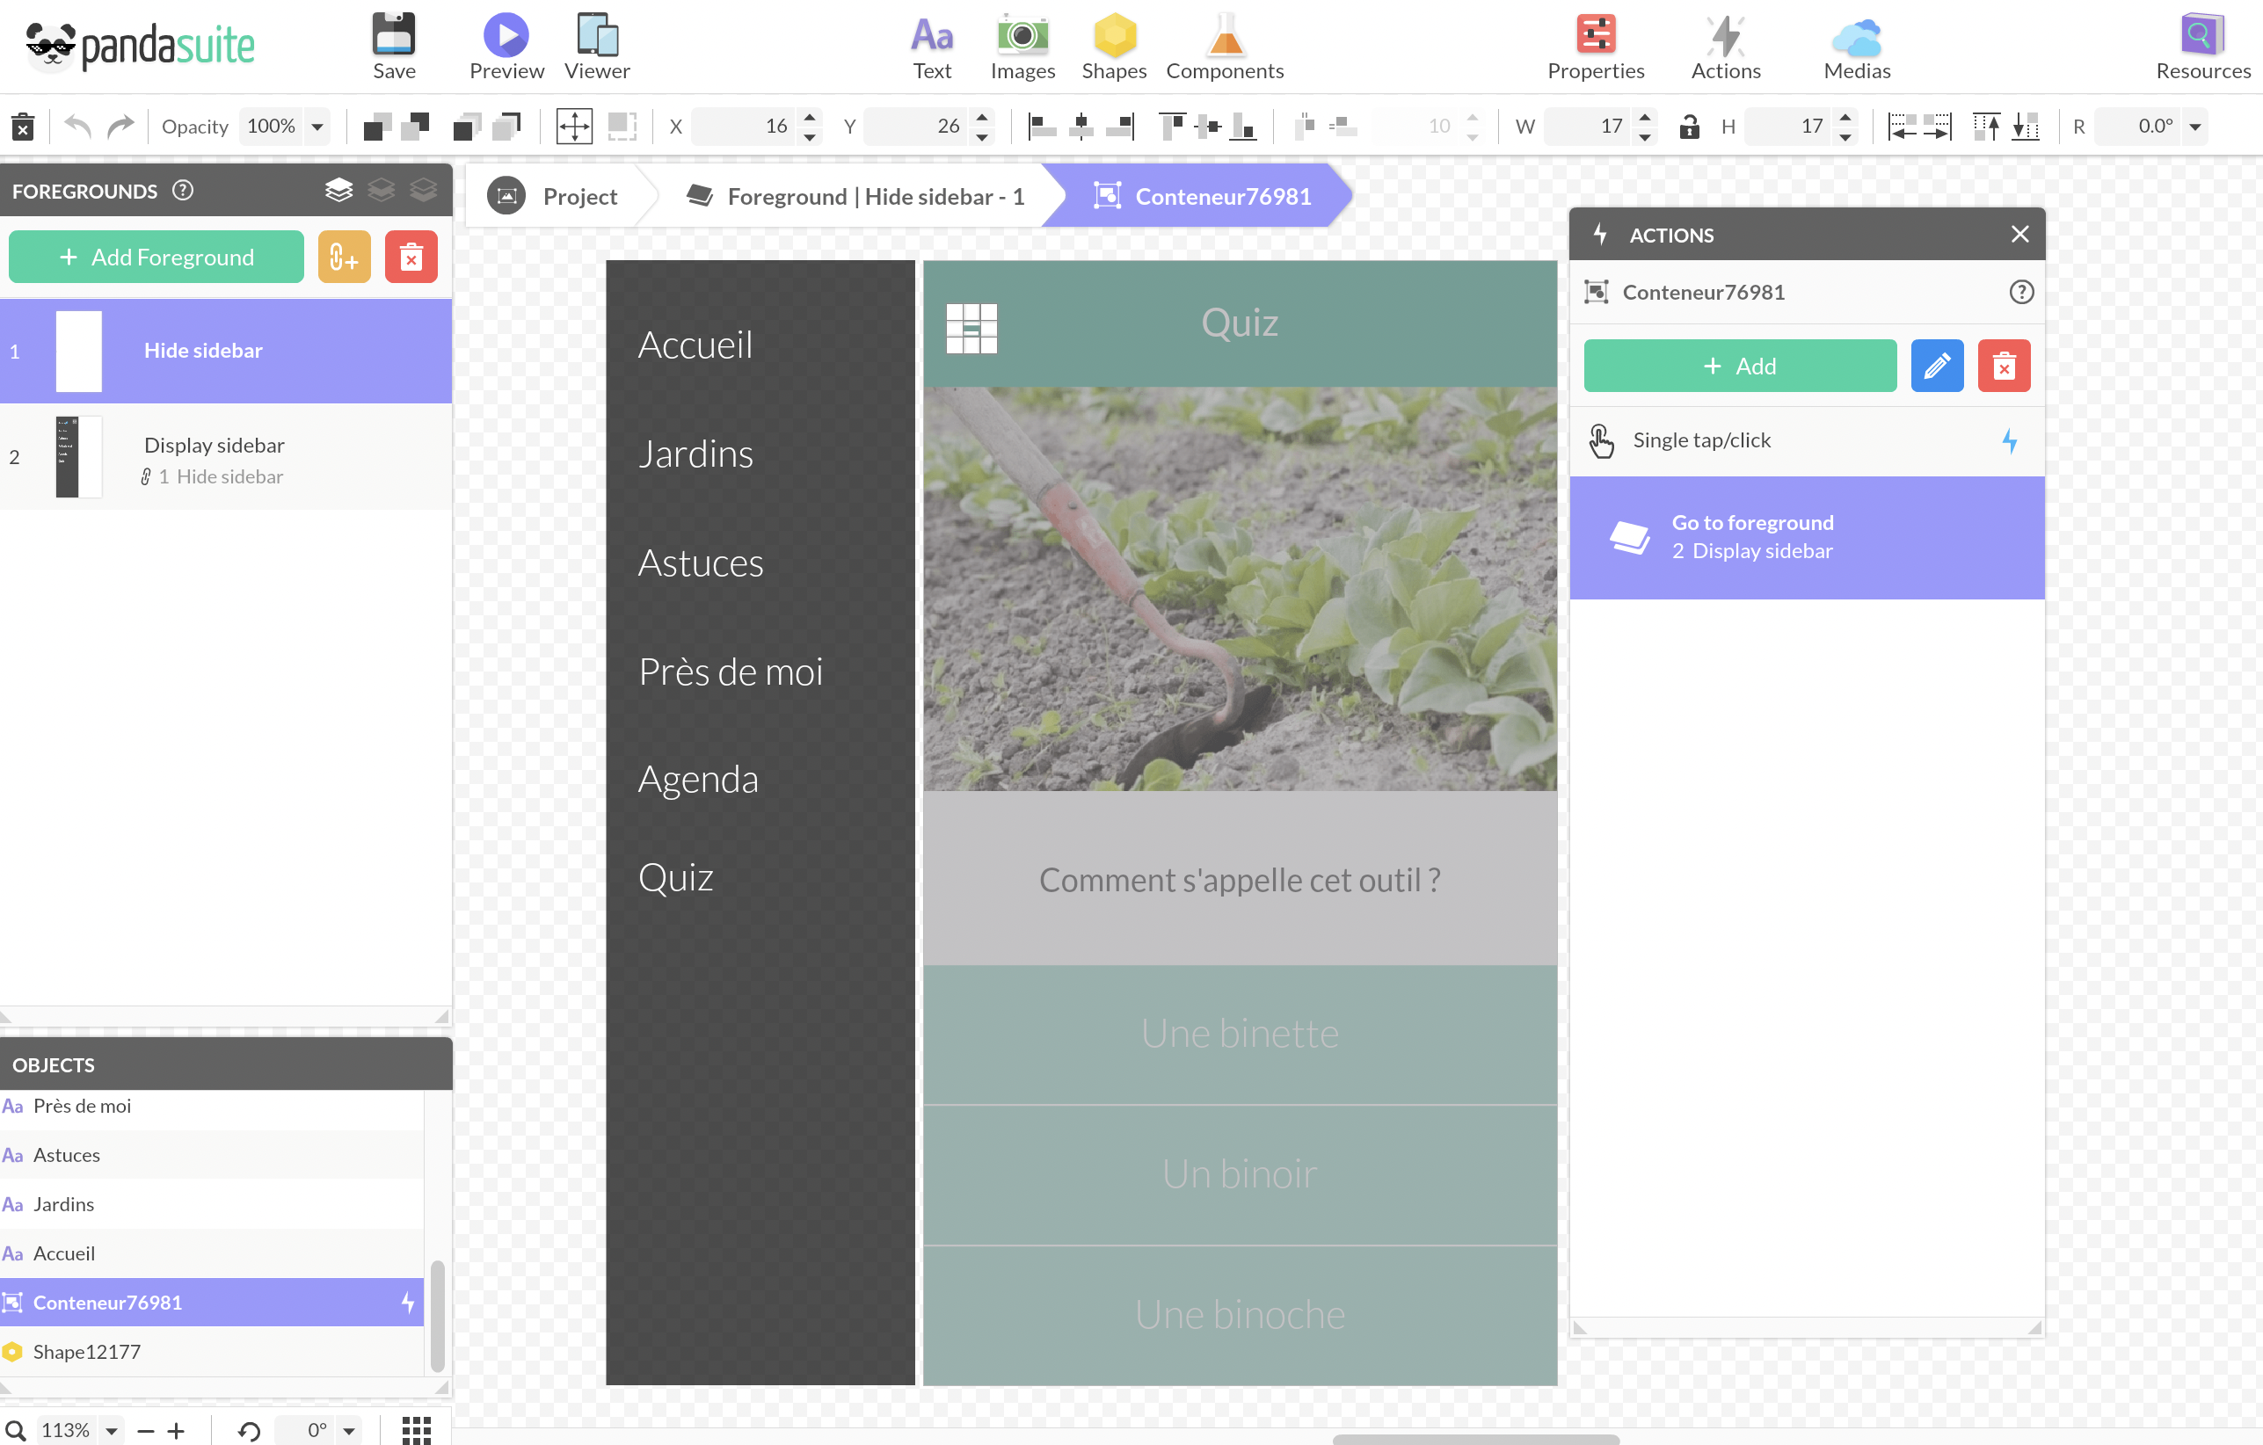The image size is (2263, 1445).
Task: Click the Save floppy disk icon
Action: [393, 36]
